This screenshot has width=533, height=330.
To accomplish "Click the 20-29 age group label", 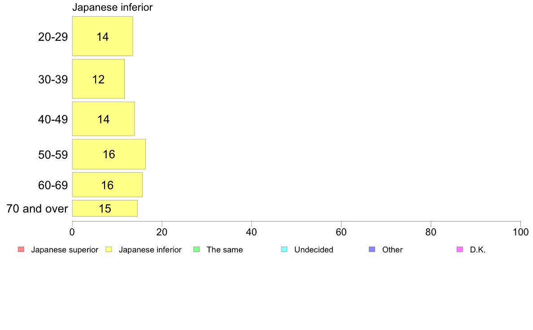I will coord(53,37).
